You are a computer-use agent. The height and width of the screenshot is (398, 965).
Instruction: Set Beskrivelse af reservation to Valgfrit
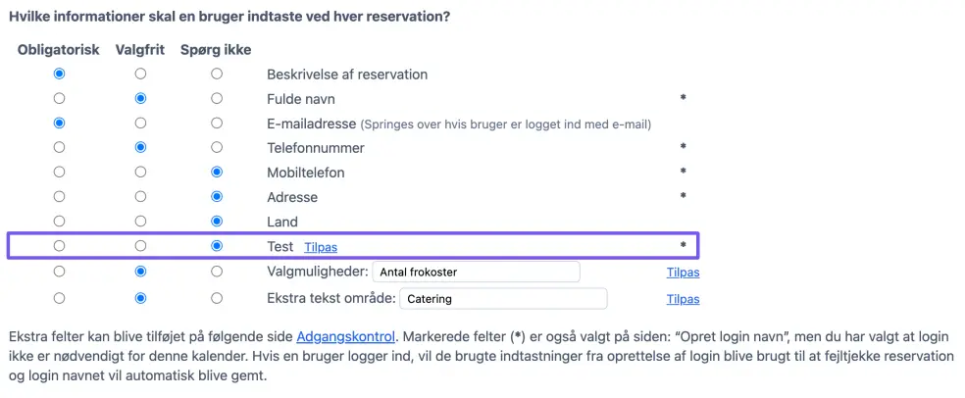pos(140,74)
